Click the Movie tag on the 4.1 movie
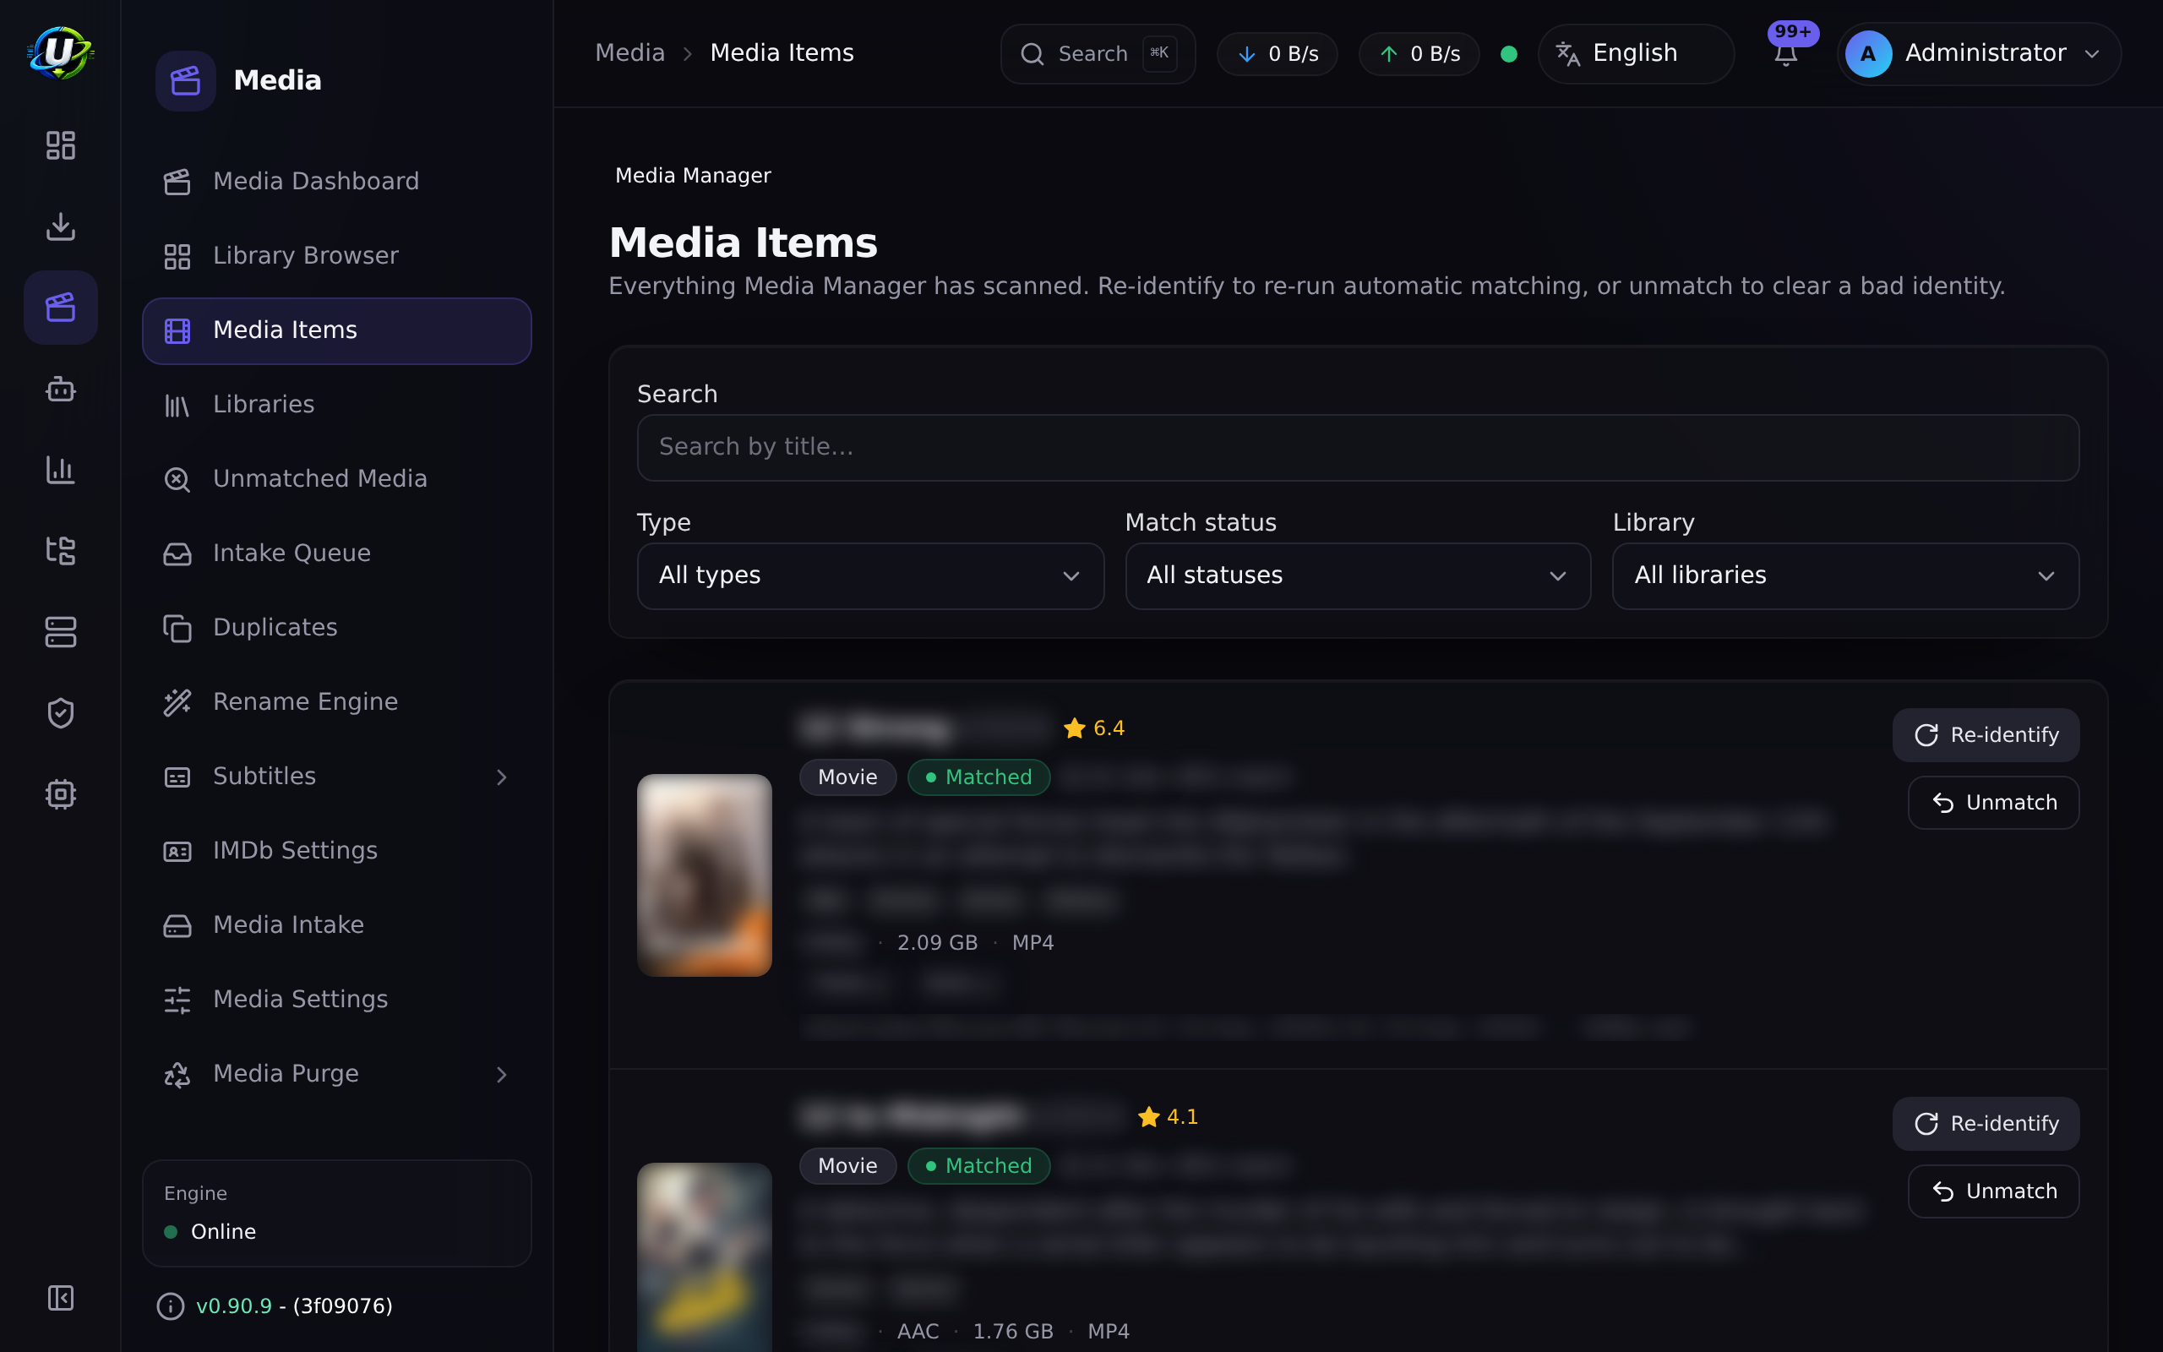 click(x=847, y=1166)
